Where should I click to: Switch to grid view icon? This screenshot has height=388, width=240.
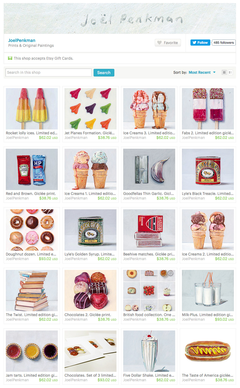pos(224,73)
